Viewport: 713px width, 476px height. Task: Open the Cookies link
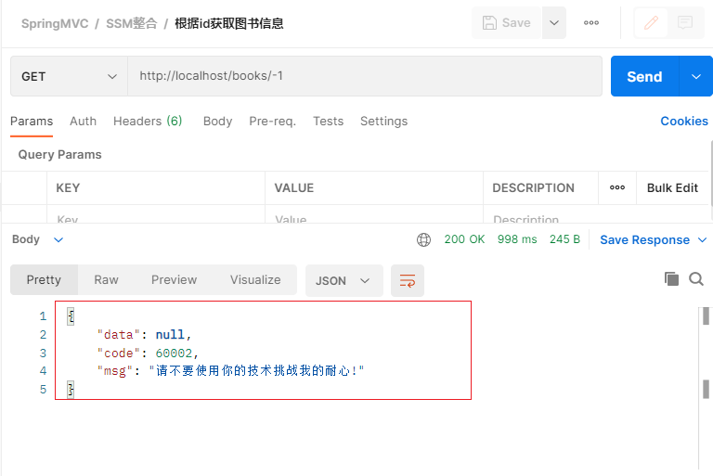[x=684, y=121]
